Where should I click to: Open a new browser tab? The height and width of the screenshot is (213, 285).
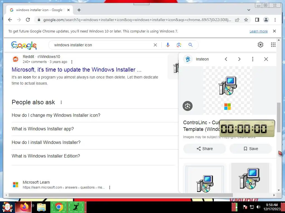79,10
